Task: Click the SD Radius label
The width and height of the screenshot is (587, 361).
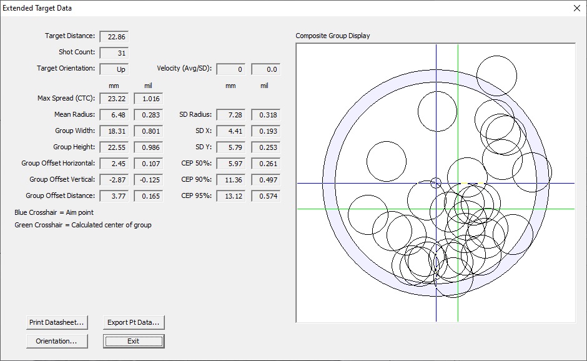Action: [195, 114]
